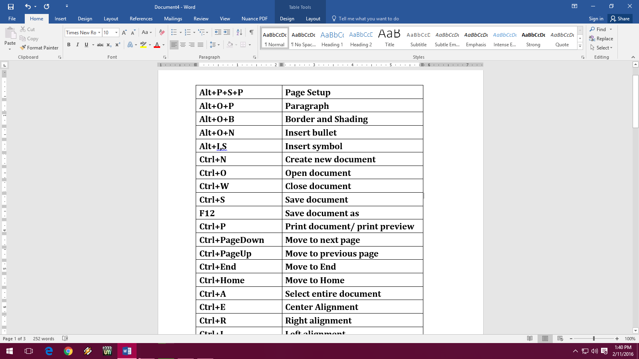Viewport: 639px width, 359px height.
Task: Toggle underline formatting
Action: [85, 45]
